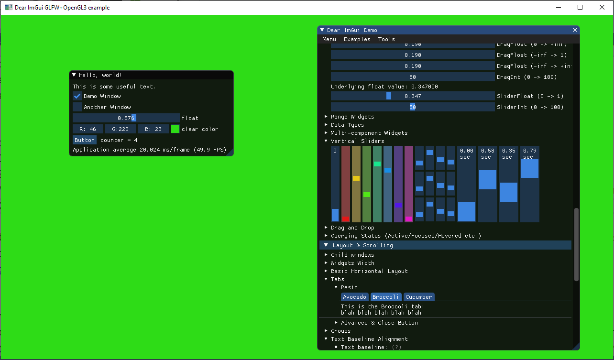This screenshot has width=614, height=360.
Task: Click the red vertical slider
Action: [x=346, y=184]
